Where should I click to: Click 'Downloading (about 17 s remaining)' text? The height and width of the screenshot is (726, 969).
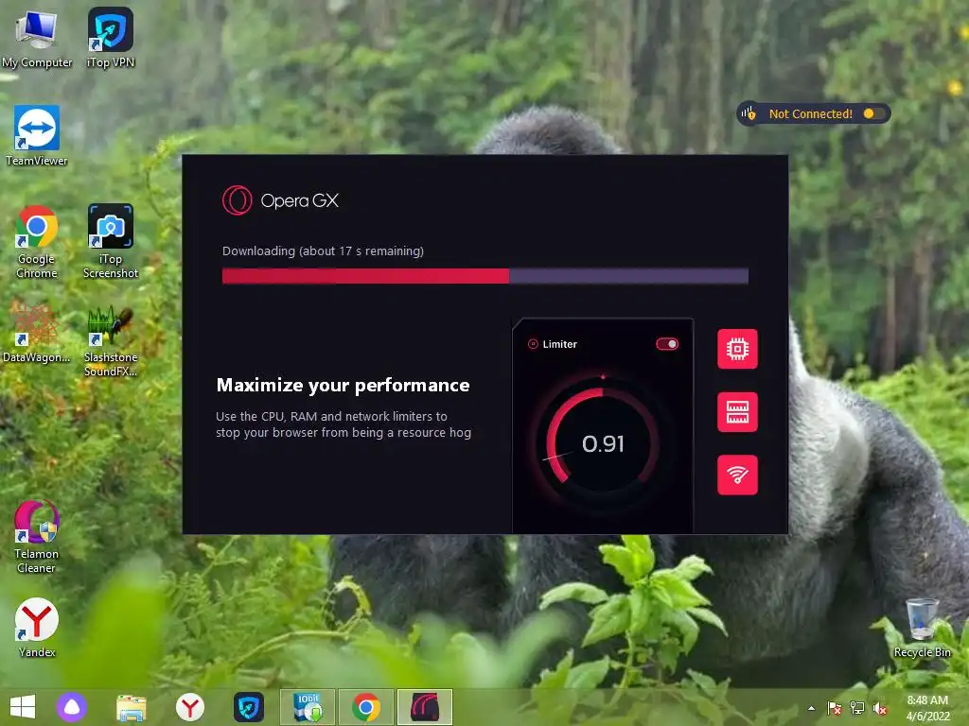tap(324, 251)
